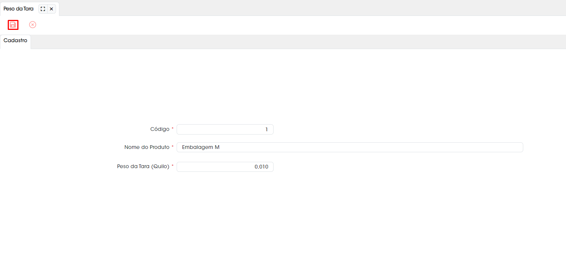
Task: Edit the Nome do Produto field
Action: (350, 147)
